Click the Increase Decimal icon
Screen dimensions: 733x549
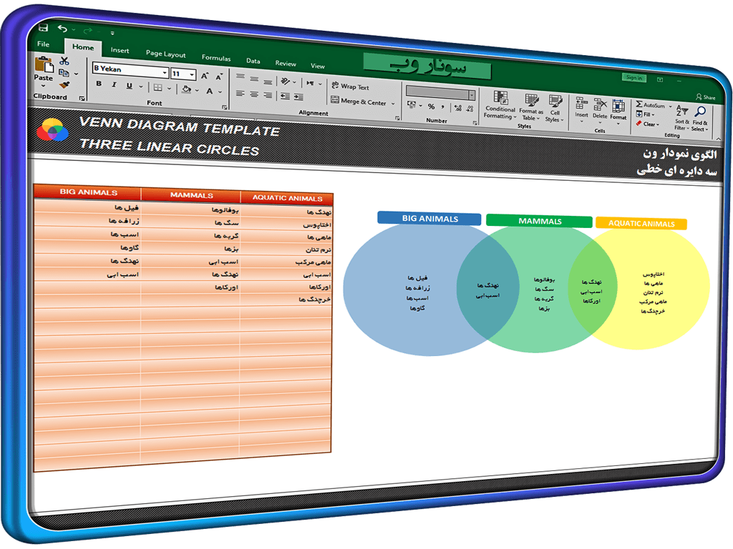click(457, 109)
